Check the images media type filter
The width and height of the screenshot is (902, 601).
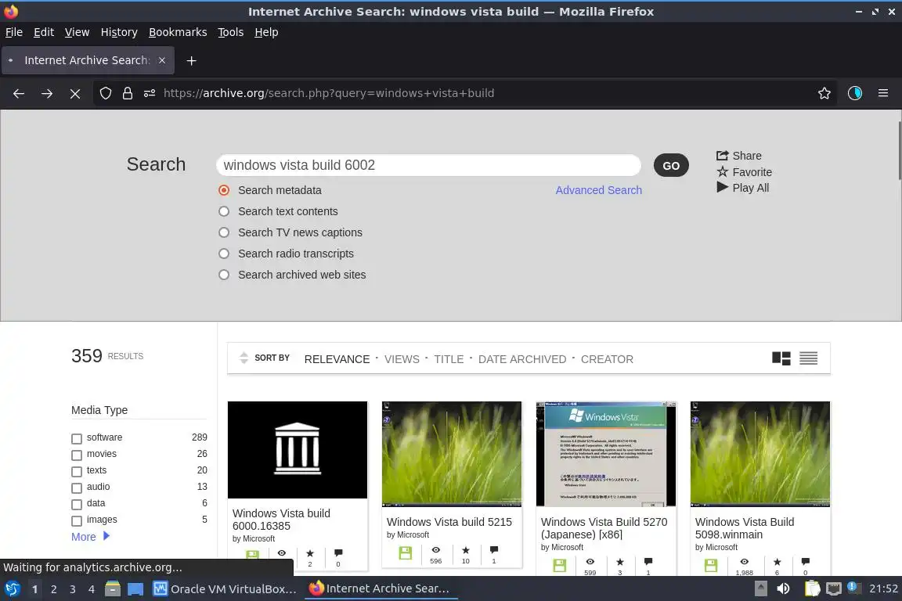point(77,520)
